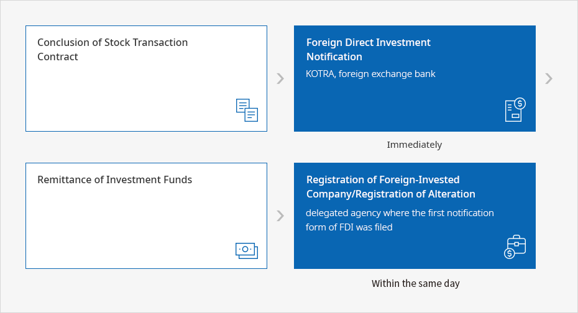The width and height of the screenshot is (578, 313).
Task: Click the briefcase with dollar icon
Action: (x=515, y=247)
